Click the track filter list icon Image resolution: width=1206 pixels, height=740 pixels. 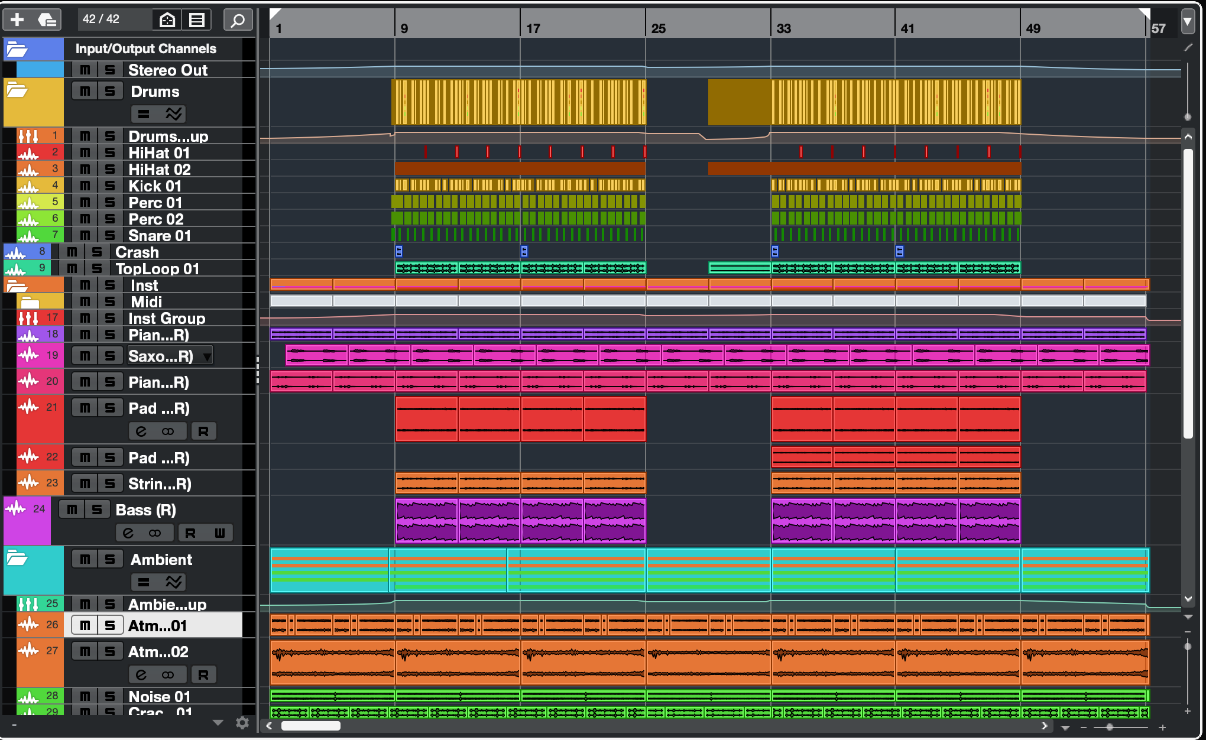[x=197, y=20]
